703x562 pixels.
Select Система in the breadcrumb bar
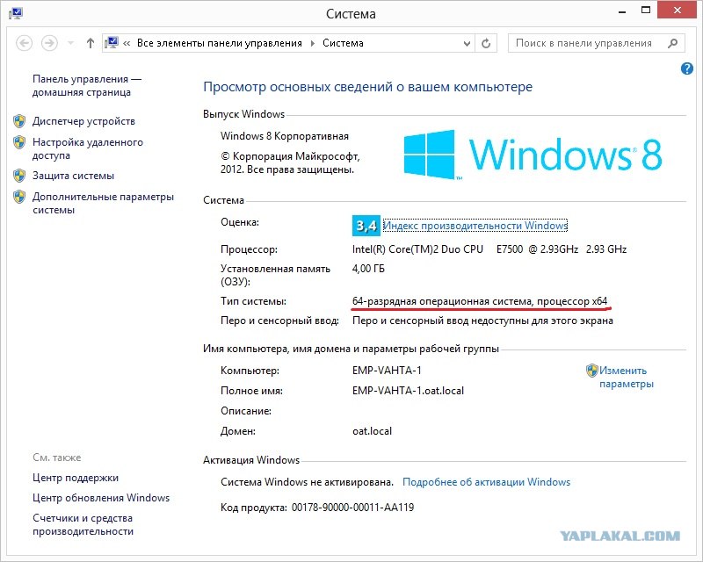(341, 42)
